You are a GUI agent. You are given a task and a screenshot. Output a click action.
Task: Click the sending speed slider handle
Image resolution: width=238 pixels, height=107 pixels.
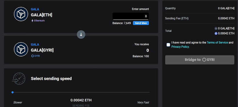click(x=12, y=92)
